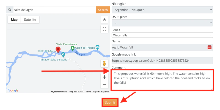The image size is (220, 110).
Task: Zoom in on the map
Action: (104, 77)
